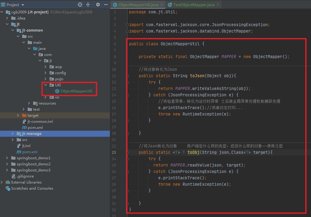This screenshot has width=311, height=217.
Task: Click readValue call on line 25
Action: point(198,165)
